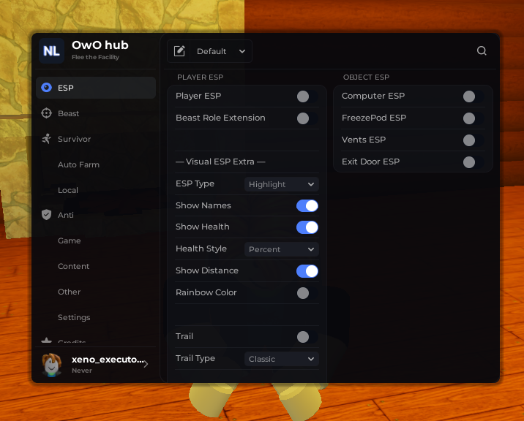
Task: Open Trail Type Classic dropdown
Action: coord(281,359)
